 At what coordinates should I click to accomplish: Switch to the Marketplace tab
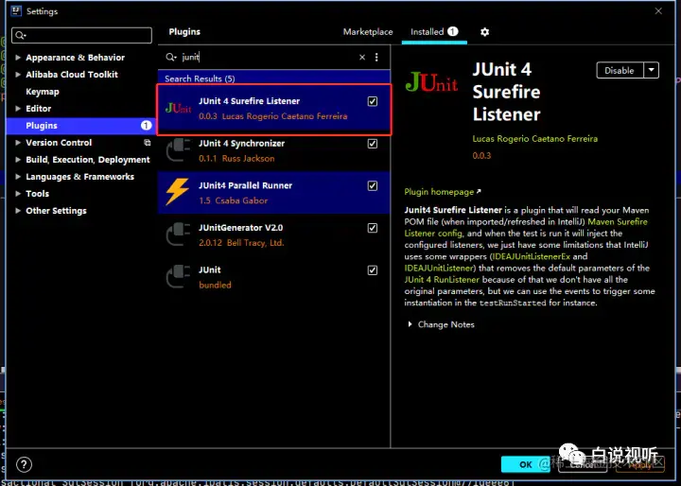point(367,32)
